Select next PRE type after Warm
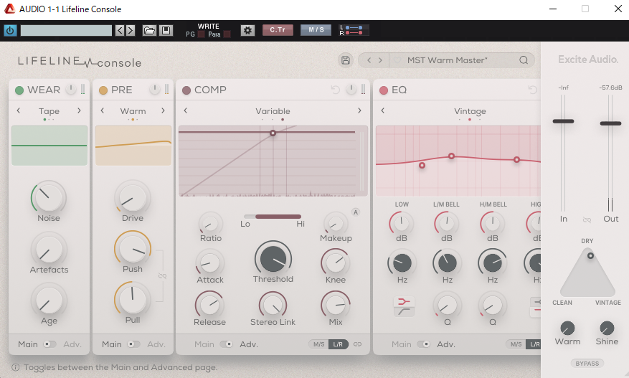 click(x=163, y=110)
